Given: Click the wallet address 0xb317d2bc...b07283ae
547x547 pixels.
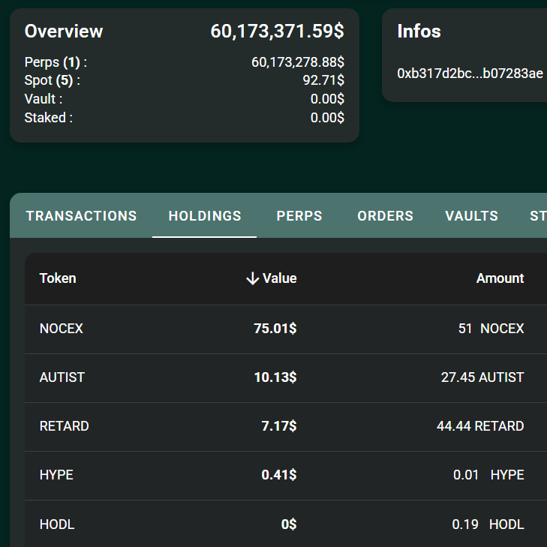Looking at the screenshot, I should pyautogui.click(x=470, y=74).
